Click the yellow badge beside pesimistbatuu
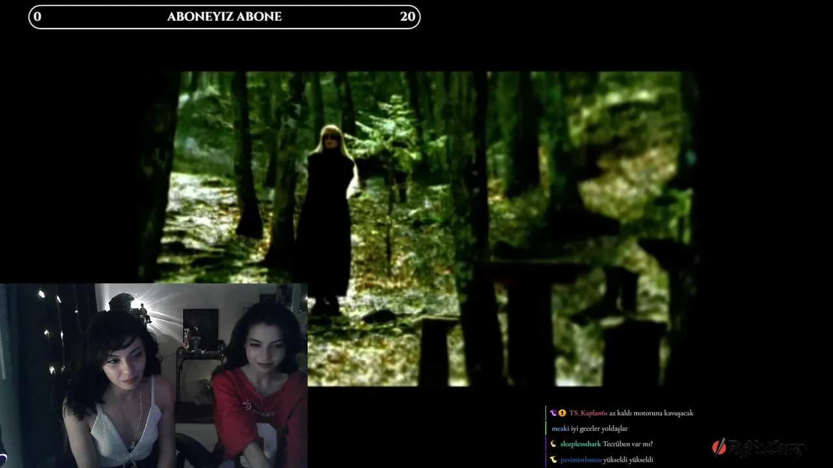This screenshot has width=833, height=468. (553, 460)
